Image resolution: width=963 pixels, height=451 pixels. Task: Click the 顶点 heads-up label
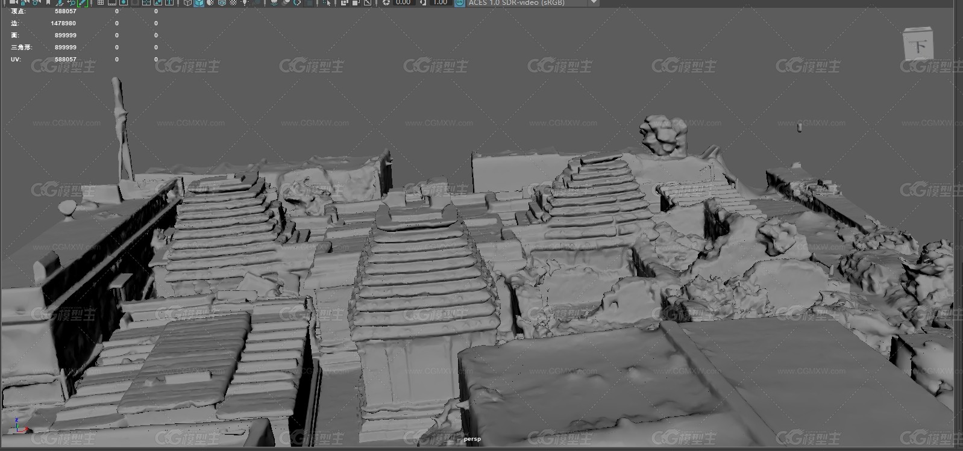coord(18,11)
